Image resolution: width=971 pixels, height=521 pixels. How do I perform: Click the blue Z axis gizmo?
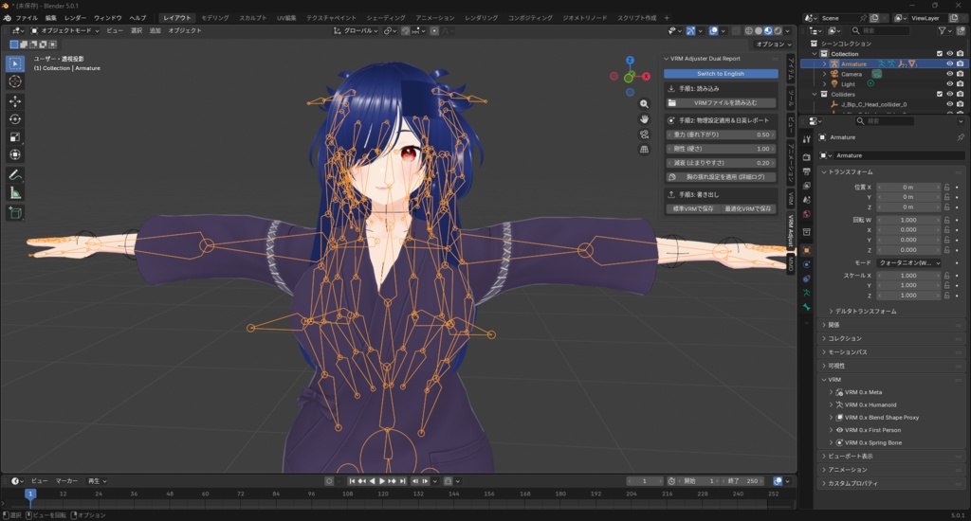click(x=630, y=60)
